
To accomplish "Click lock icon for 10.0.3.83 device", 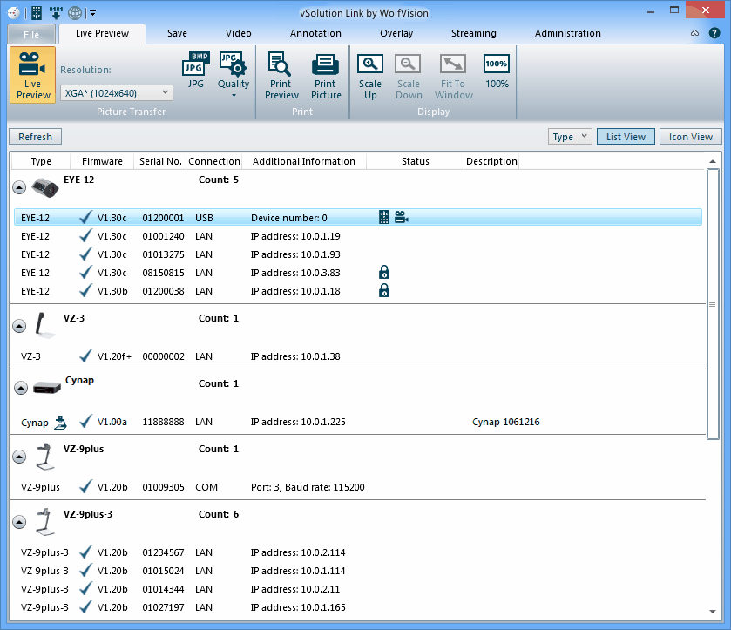I will (x=384, y=272).
